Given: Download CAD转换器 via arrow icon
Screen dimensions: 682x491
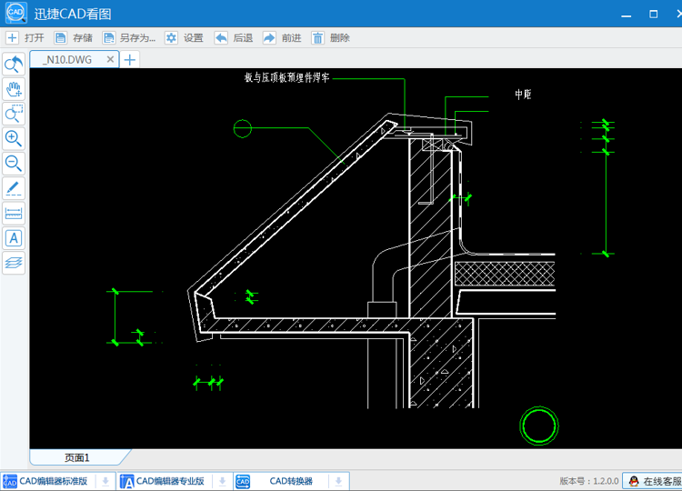Looking at the screenshot, I should [x=338, y=481].
